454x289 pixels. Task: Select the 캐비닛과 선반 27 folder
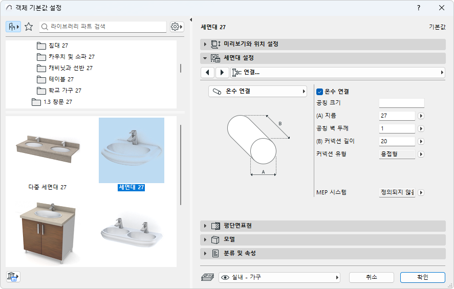click(x=64, y=68)
